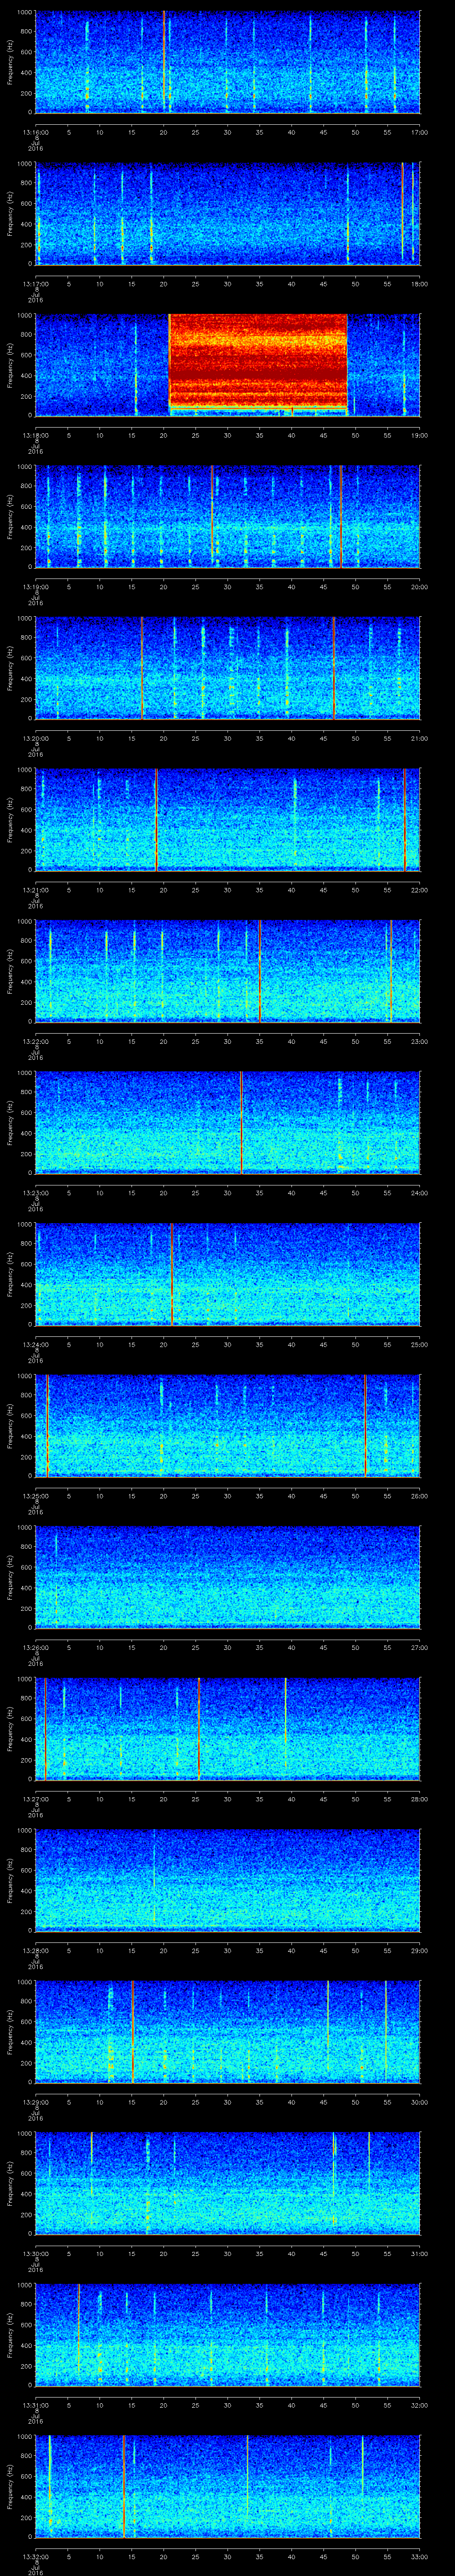
Task: Select the spectrogram panel starting at 13:21:00
Action: pos(228,819)
